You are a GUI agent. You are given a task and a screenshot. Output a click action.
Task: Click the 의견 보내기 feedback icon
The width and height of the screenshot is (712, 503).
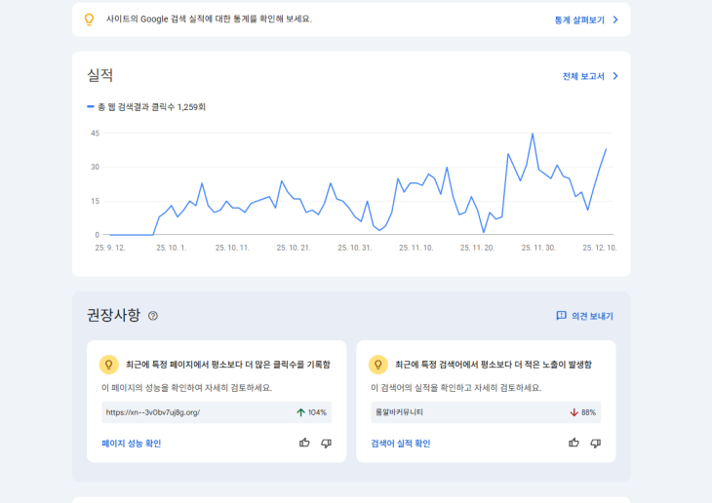[561, 316]
